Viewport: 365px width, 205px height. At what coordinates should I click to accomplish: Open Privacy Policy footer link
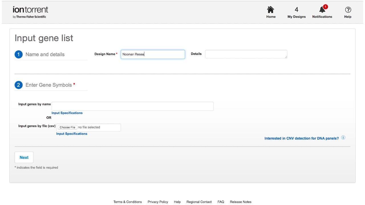158,202
